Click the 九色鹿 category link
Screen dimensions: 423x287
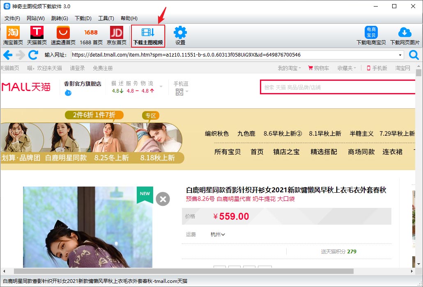[246, 134]
